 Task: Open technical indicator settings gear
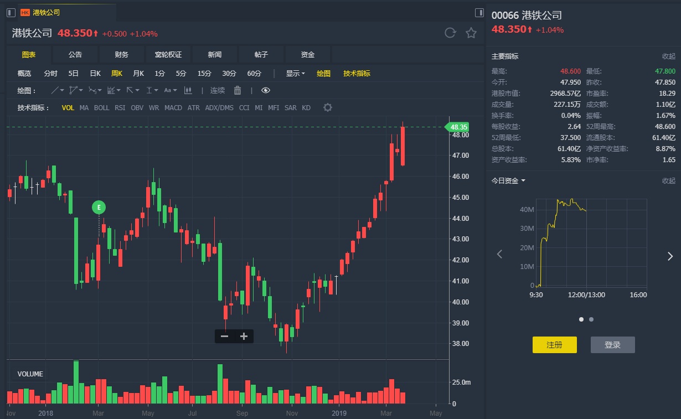(x=328, y=108)
